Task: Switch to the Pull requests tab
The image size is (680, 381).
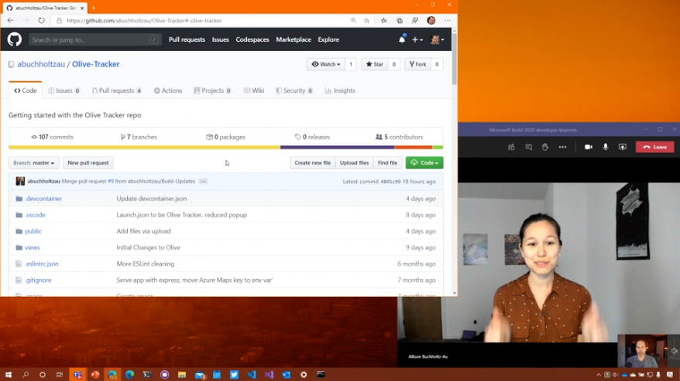Action: tap(116, 90)
